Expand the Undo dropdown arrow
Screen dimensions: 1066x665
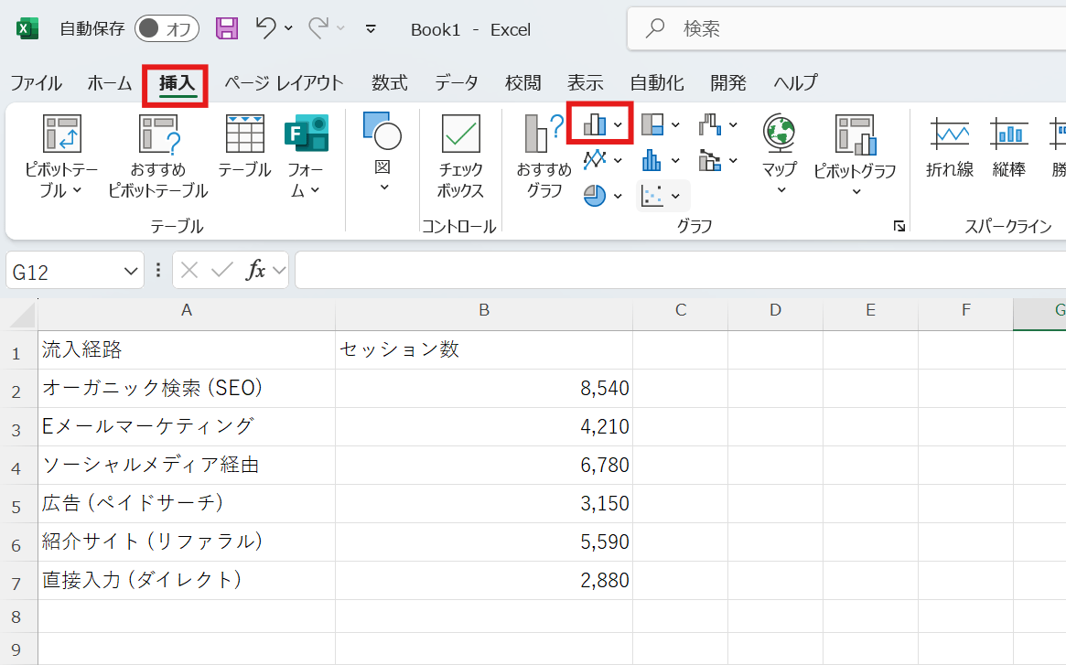(286, 29)
